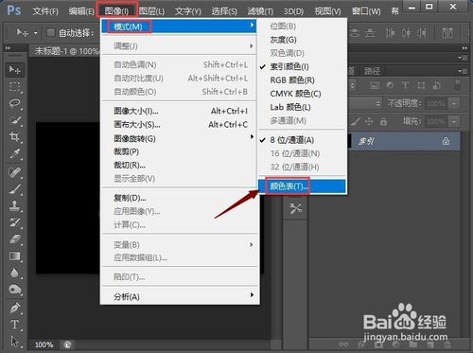The height and width of the screenshot is (353, 473).
Task: Click the 填充 100% value field
Action: [437, 121]
